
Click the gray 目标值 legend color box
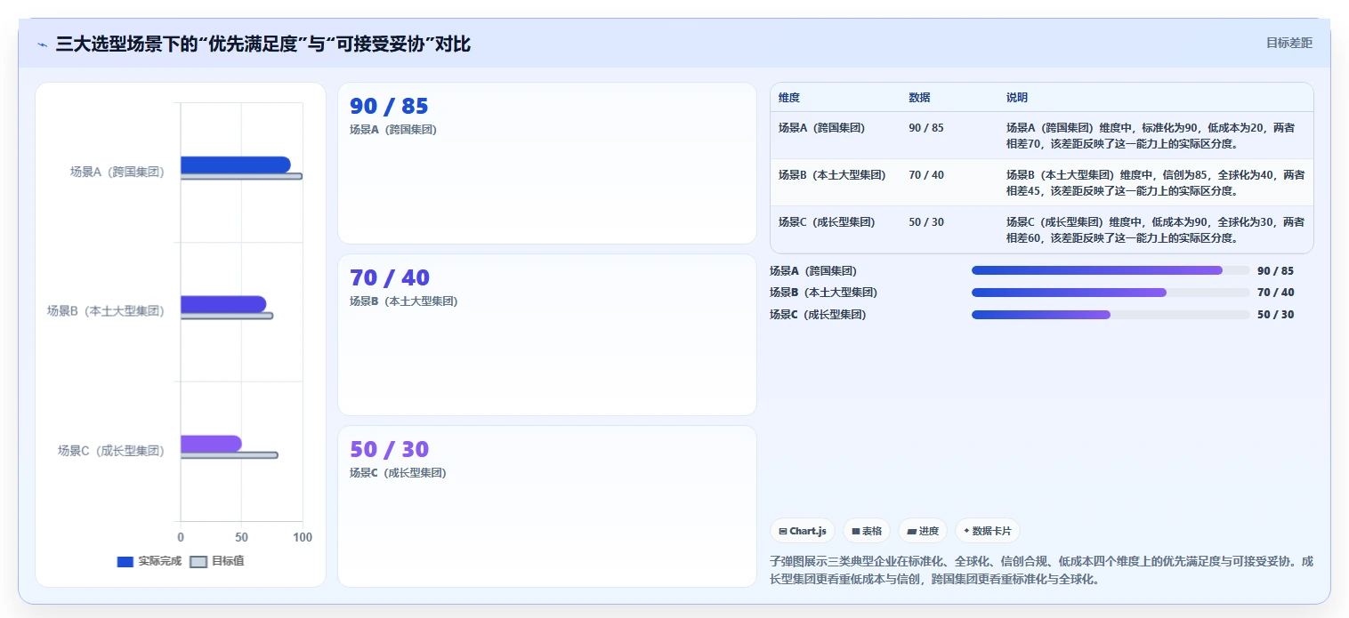click(198, 562)
